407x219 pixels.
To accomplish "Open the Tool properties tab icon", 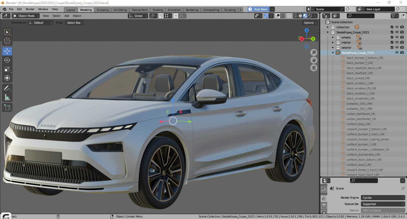I will click(324, 189).
